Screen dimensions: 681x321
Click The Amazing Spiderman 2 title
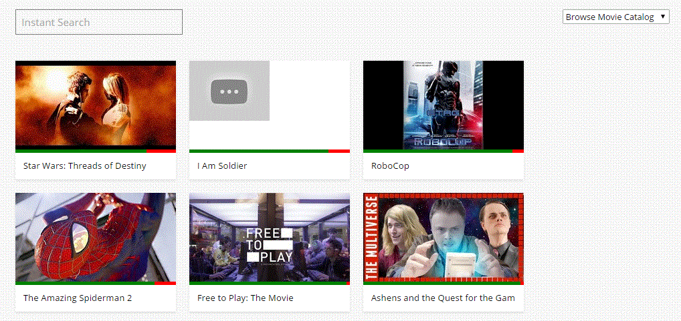coord(78,298)
